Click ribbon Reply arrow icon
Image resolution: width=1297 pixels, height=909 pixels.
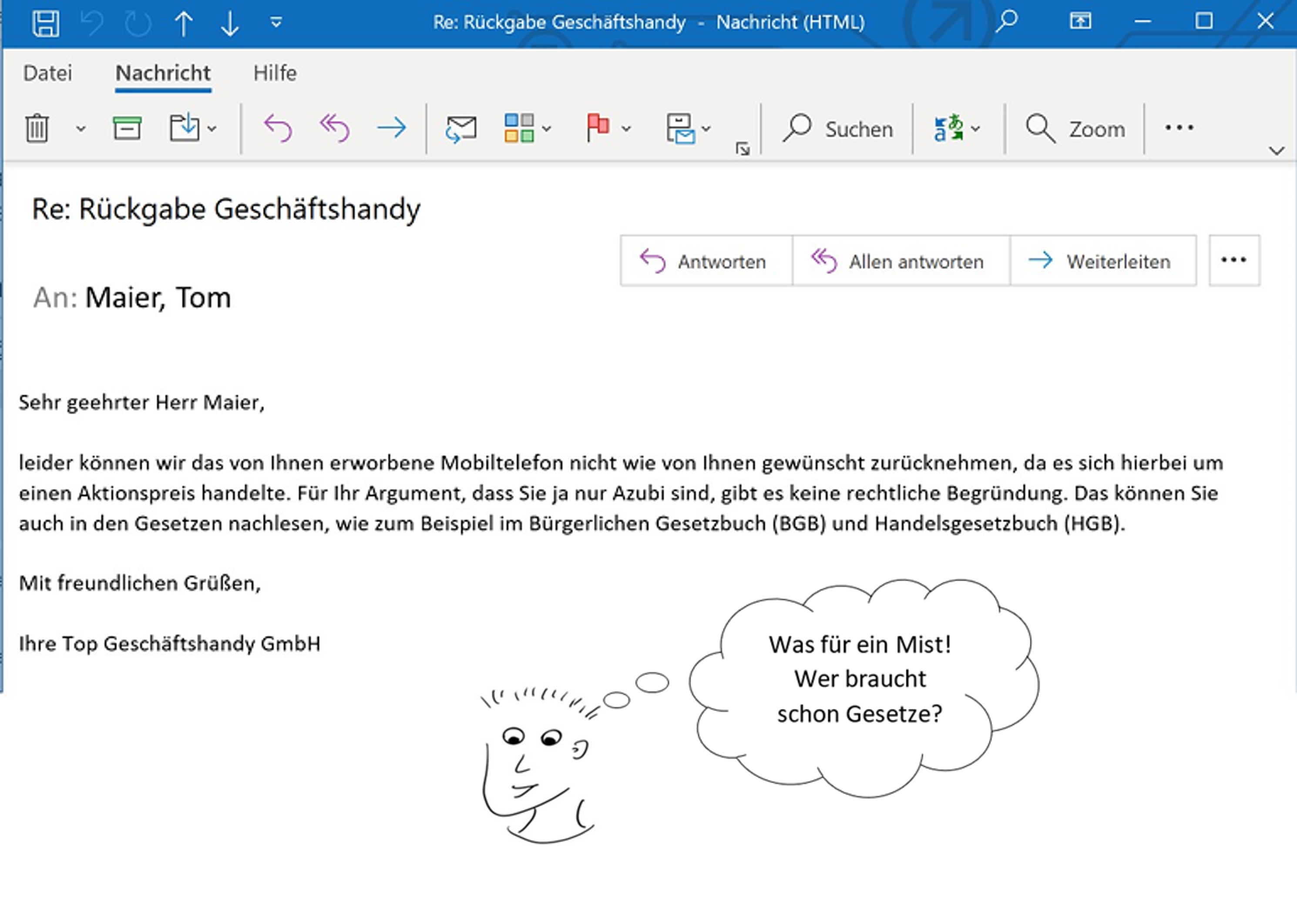[x=278, y=128]
